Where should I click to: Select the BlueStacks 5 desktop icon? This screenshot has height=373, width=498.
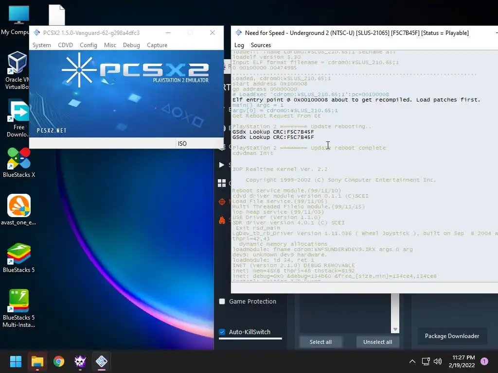tap(19, 258)
